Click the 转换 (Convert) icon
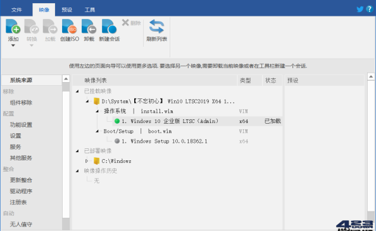 coord(32,27)
